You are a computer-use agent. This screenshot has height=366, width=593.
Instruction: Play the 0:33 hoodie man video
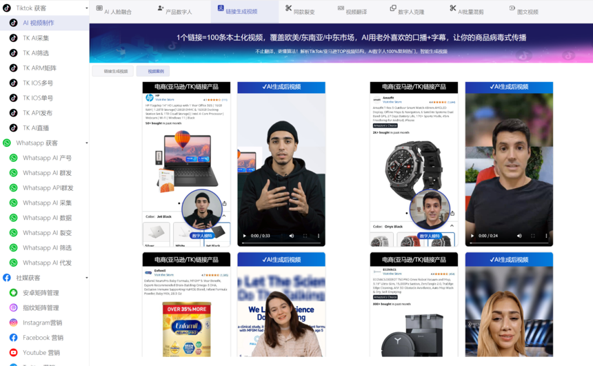244,236
